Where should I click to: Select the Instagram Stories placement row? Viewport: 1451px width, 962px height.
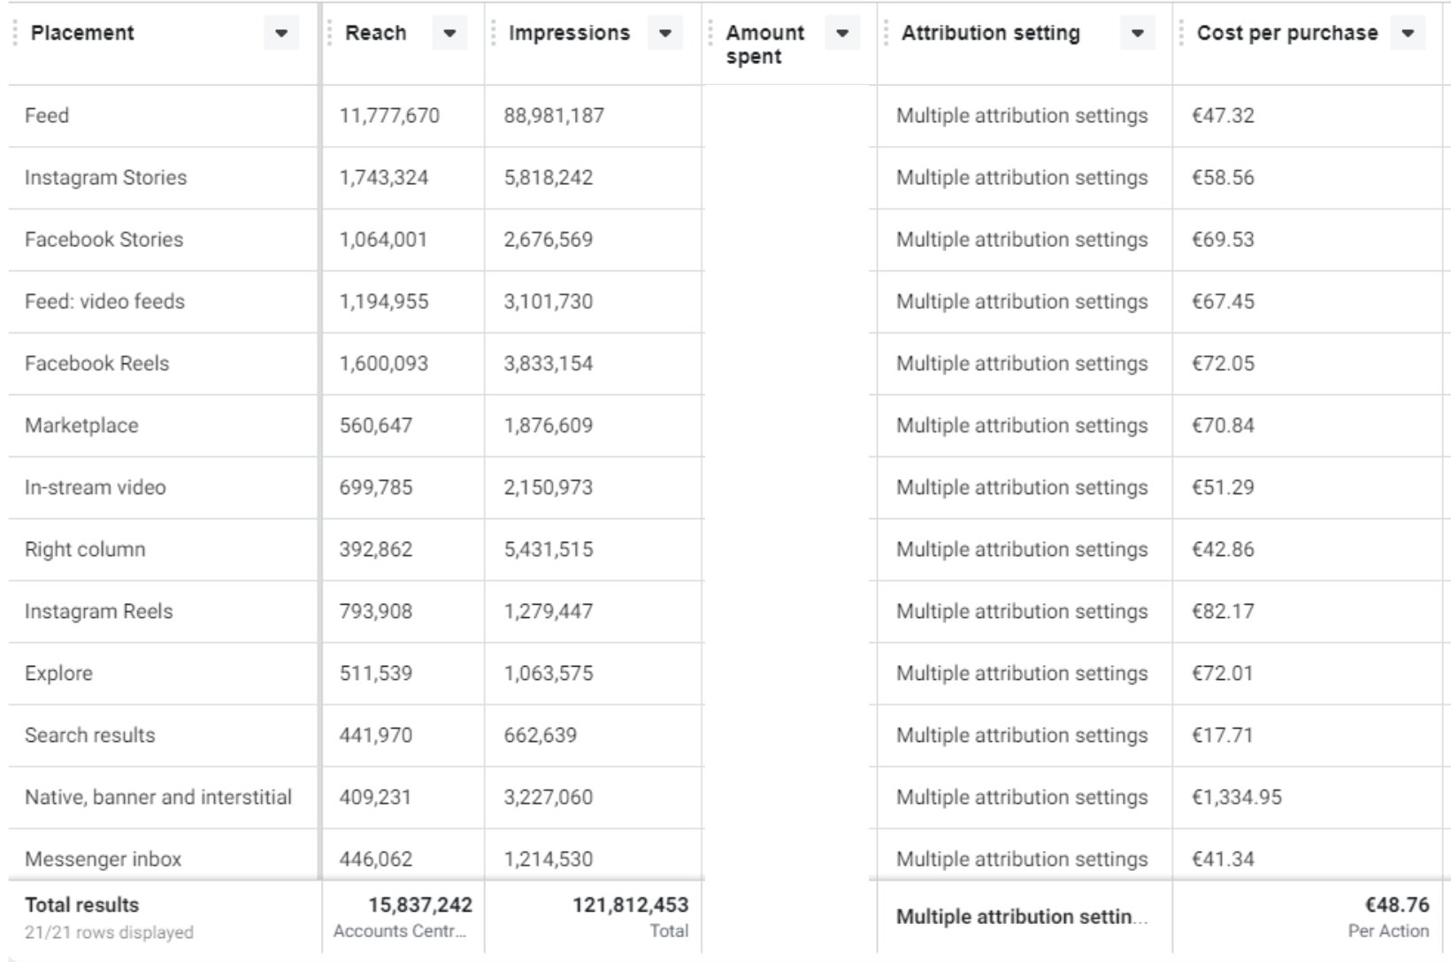[x=105, y=178]
